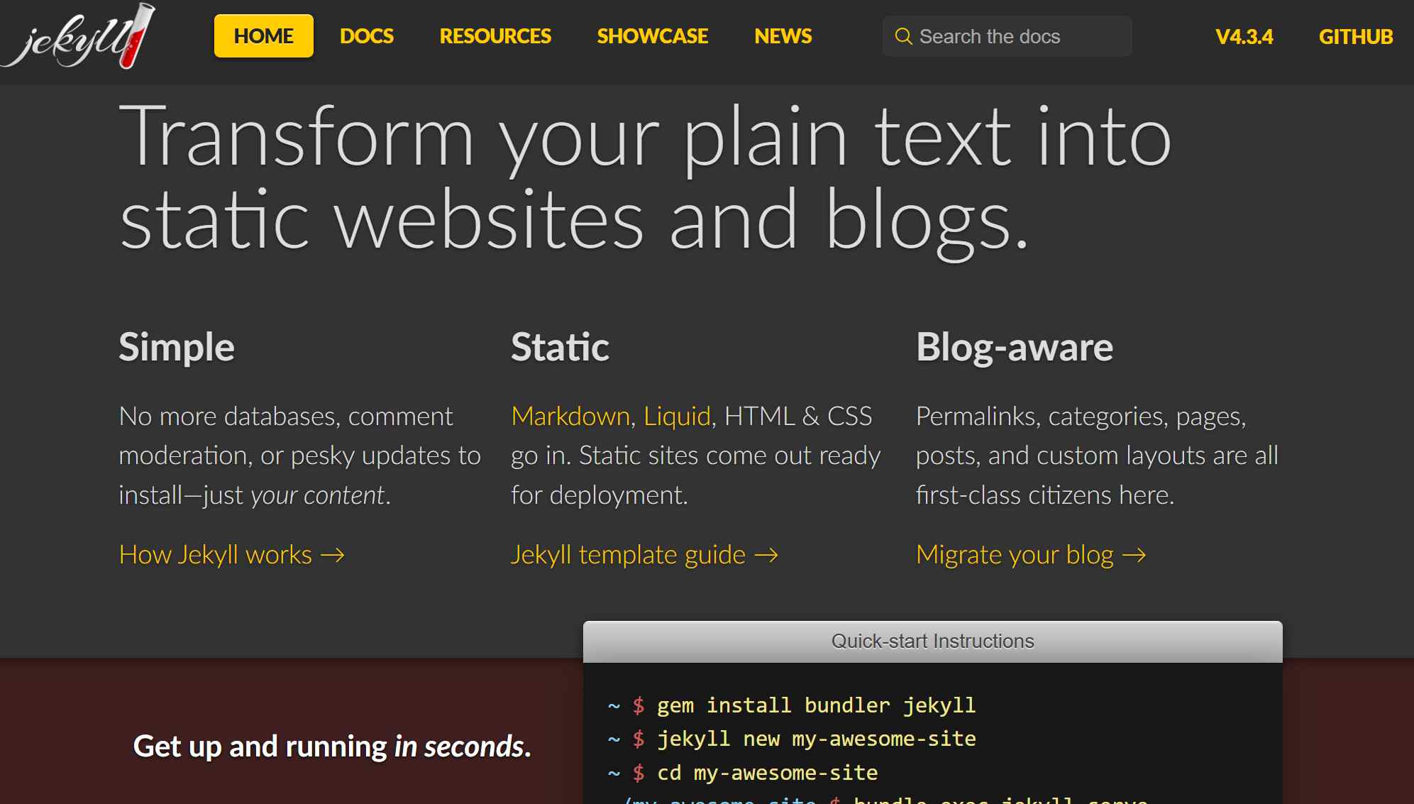This screenshot has width=1414, height=804.
Task: Click the Blog-aware heading
Action: [1015, 347]
